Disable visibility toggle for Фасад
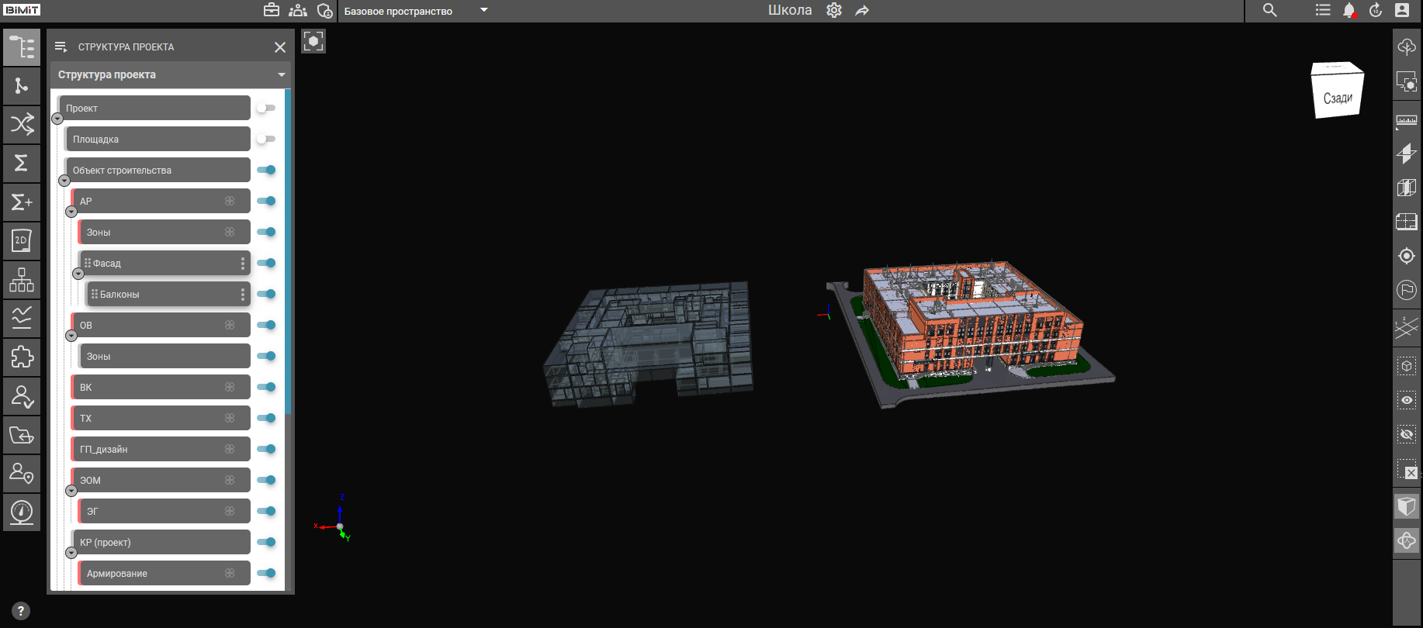The image size is (1423, 628). point(266,263)
